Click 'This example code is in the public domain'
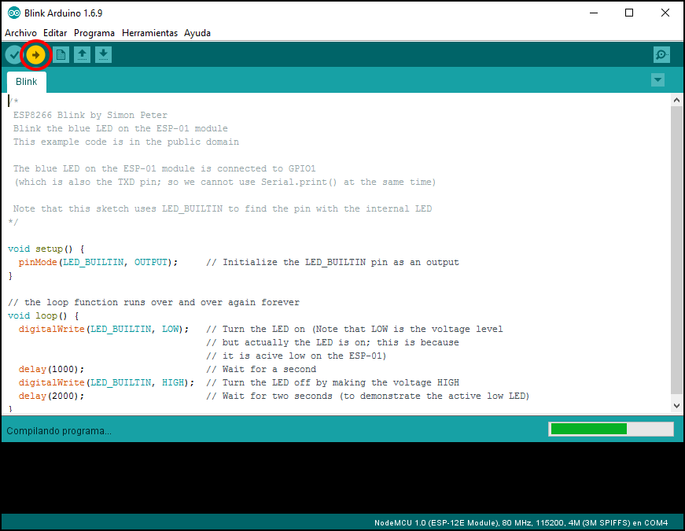The width and height of the screenshot is (685, 531). pyautogui.click(x=126, y=142)
